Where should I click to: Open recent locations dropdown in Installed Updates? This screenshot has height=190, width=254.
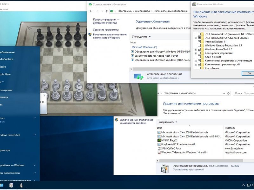tap(102, 11)
